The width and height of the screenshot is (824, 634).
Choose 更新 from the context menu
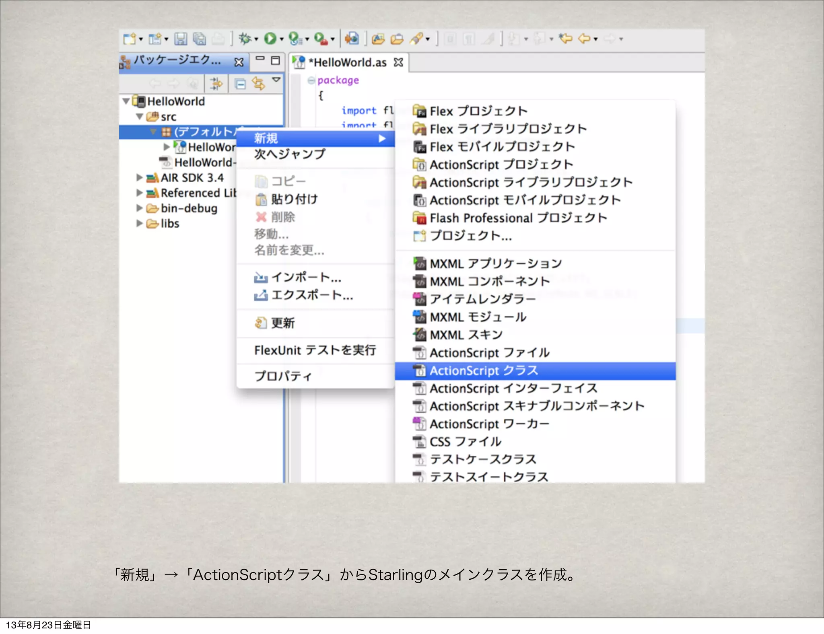315,323
